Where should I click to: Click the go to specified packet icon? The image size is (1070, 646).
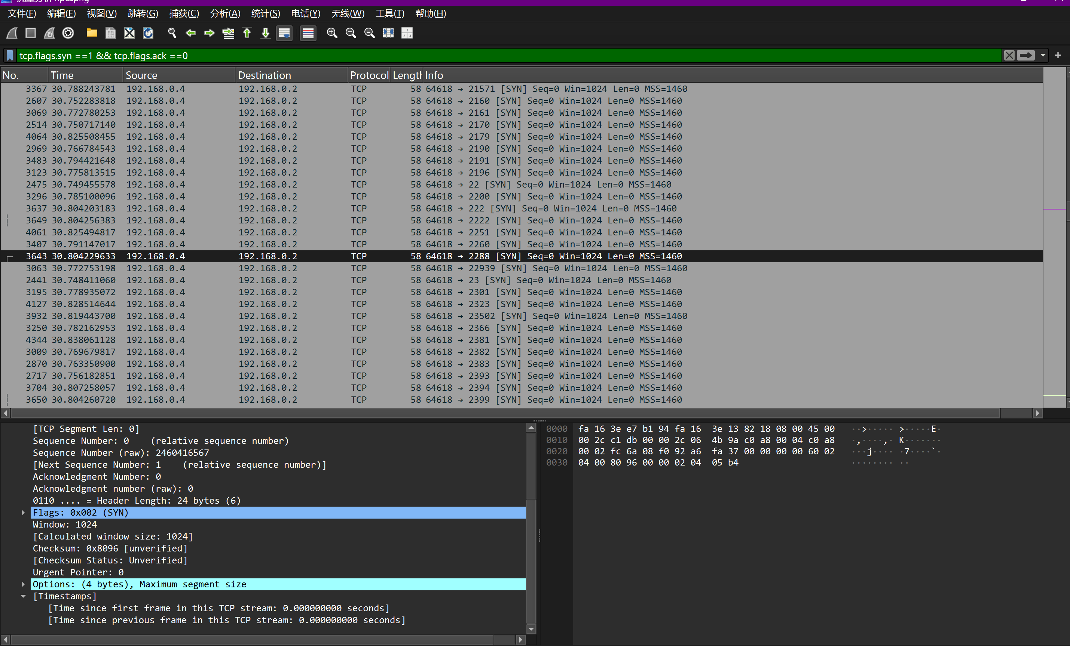(229, 33)
